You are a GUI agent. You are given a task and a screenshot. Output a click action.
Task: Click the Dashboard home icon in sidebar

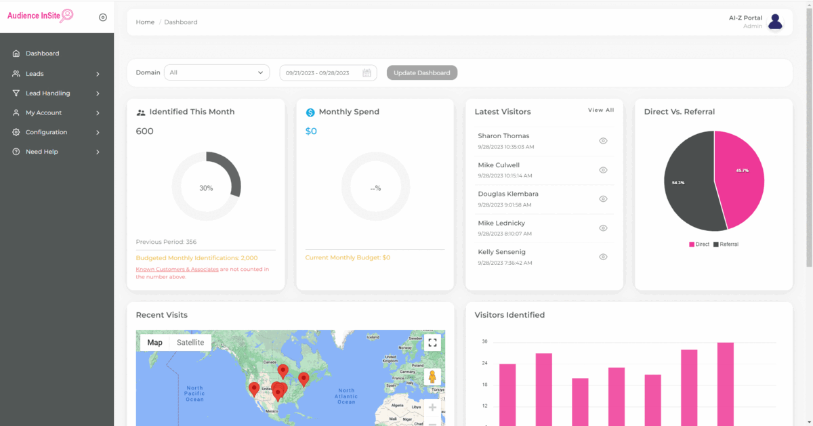click(16, 54)
